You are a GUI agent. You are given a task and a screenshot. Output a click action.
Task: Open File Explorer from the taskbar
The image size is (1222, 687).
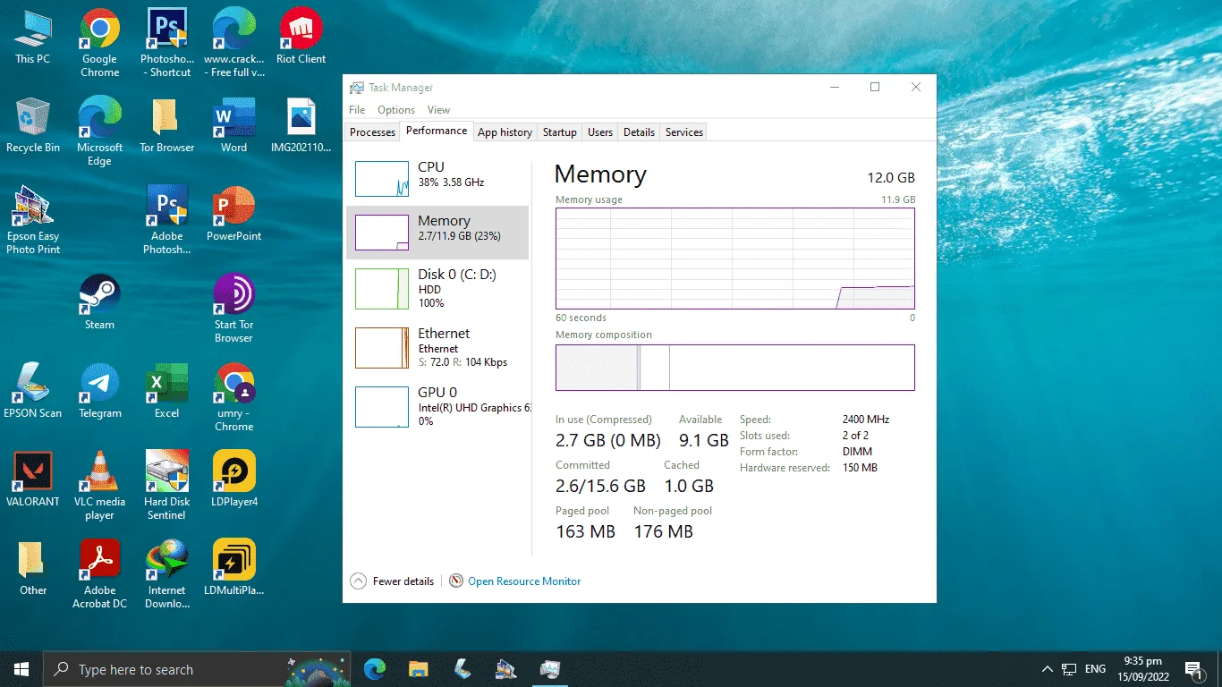[x=418, y=669]
